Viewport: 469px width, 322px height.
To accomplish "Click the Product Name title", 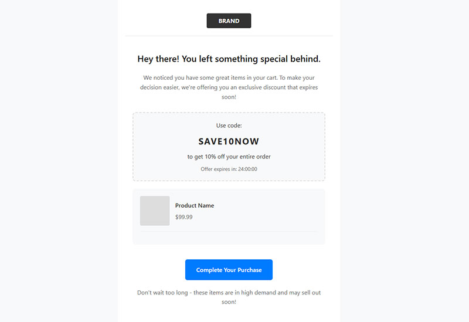I will 195,206.
